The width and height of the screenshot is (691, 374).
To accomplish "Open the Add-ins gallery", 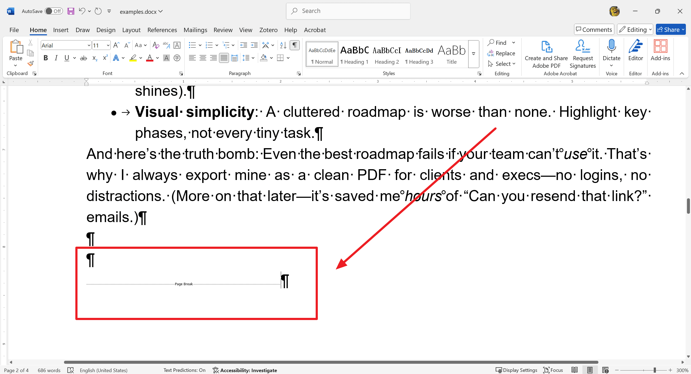I will coord(660,50).
